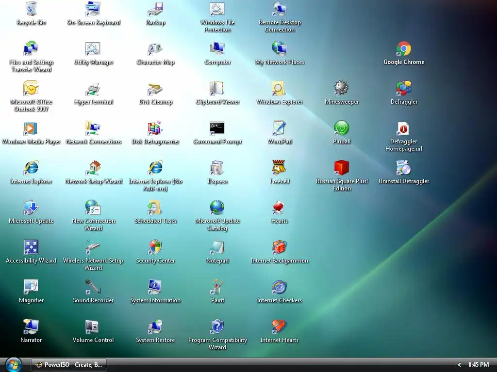Screen dimensions: 497x372
Task: Click the Utility Manager icon
Action: coord(93,48)
